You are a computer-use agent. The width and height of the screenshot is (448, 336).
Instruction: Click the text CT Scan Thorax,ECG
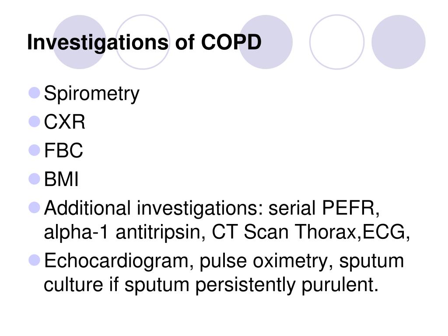tap(311, 232)
